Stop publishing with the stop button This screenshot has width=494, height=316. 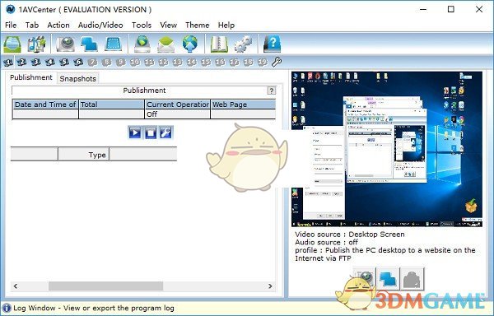151,132
